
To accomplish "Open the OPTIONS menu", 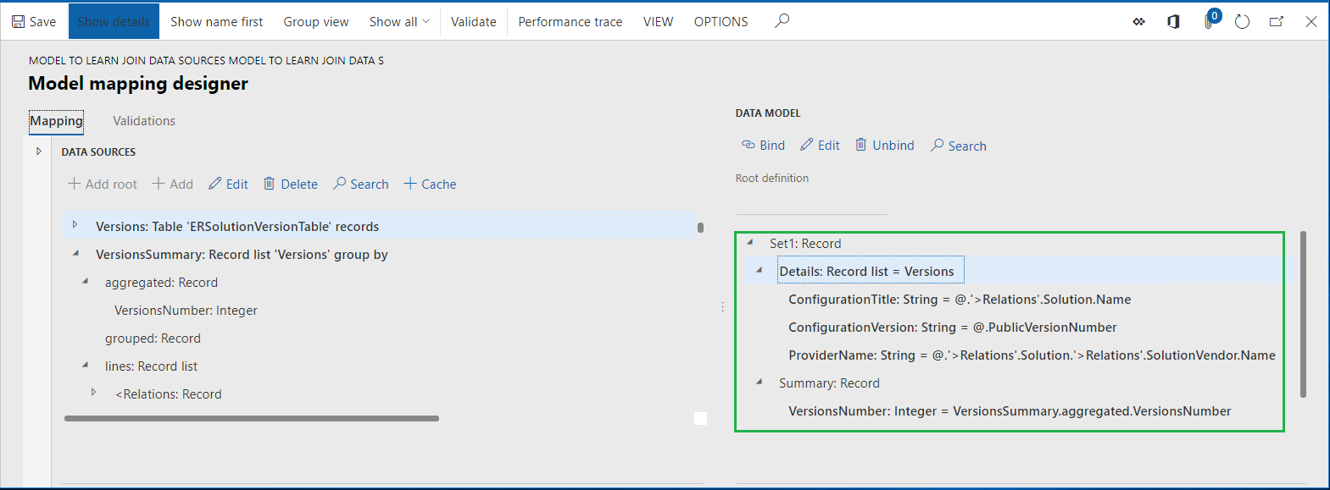I will pos(721,22).
